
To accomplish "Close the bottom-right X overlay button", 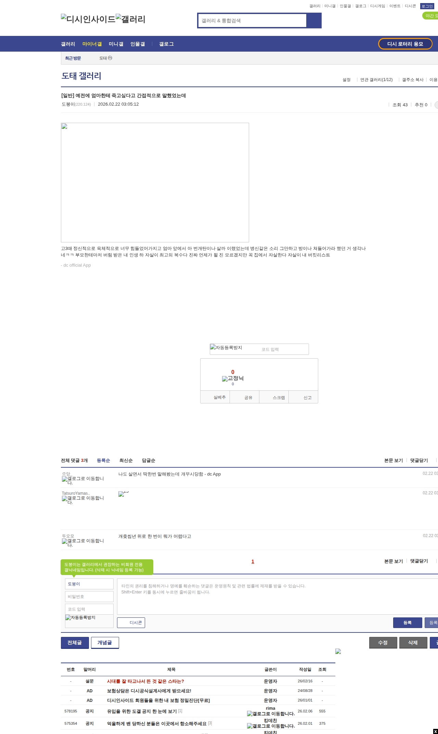I will [435, 731].
